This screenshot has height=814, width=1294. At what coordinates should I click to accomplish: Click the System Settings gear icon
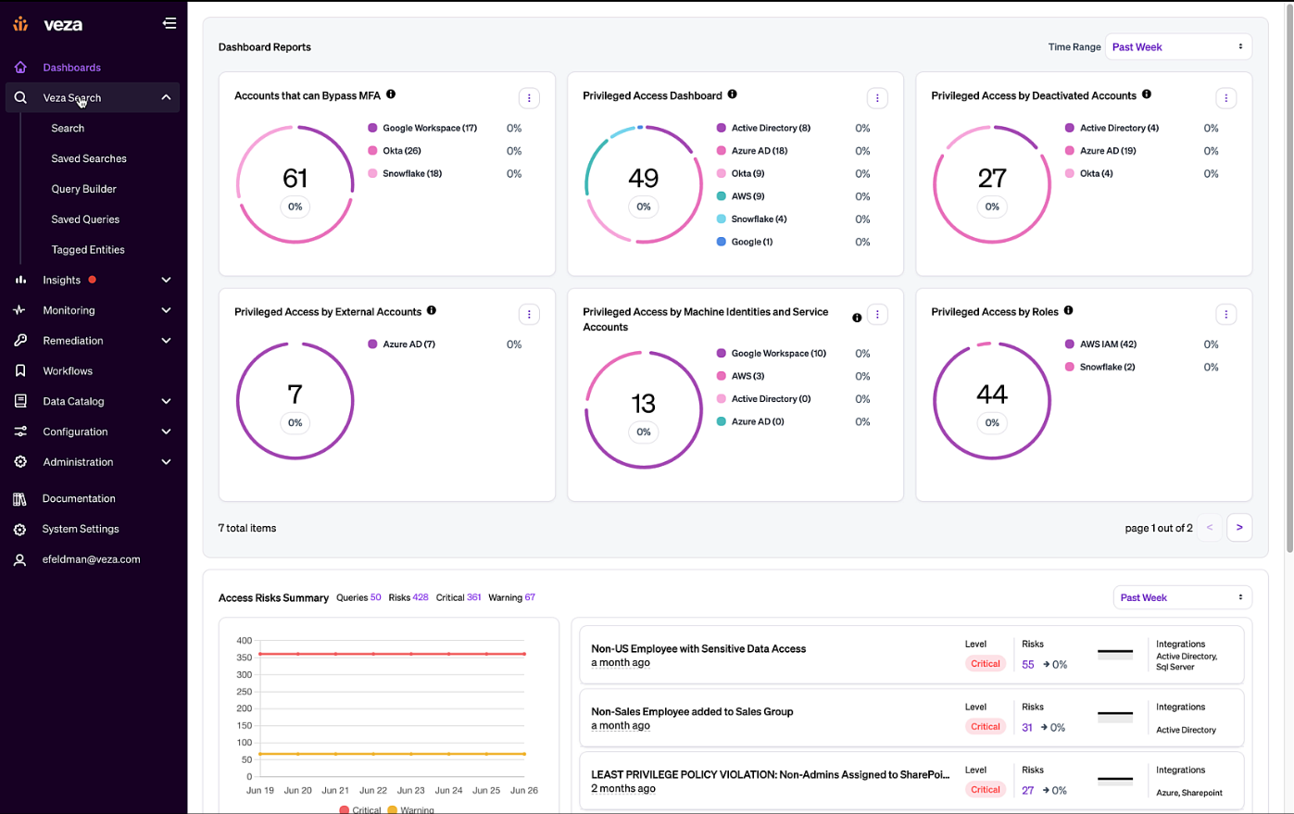[x=20, y=530]
